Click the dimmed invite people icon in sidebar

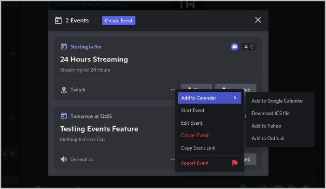(x=5, y=154)
